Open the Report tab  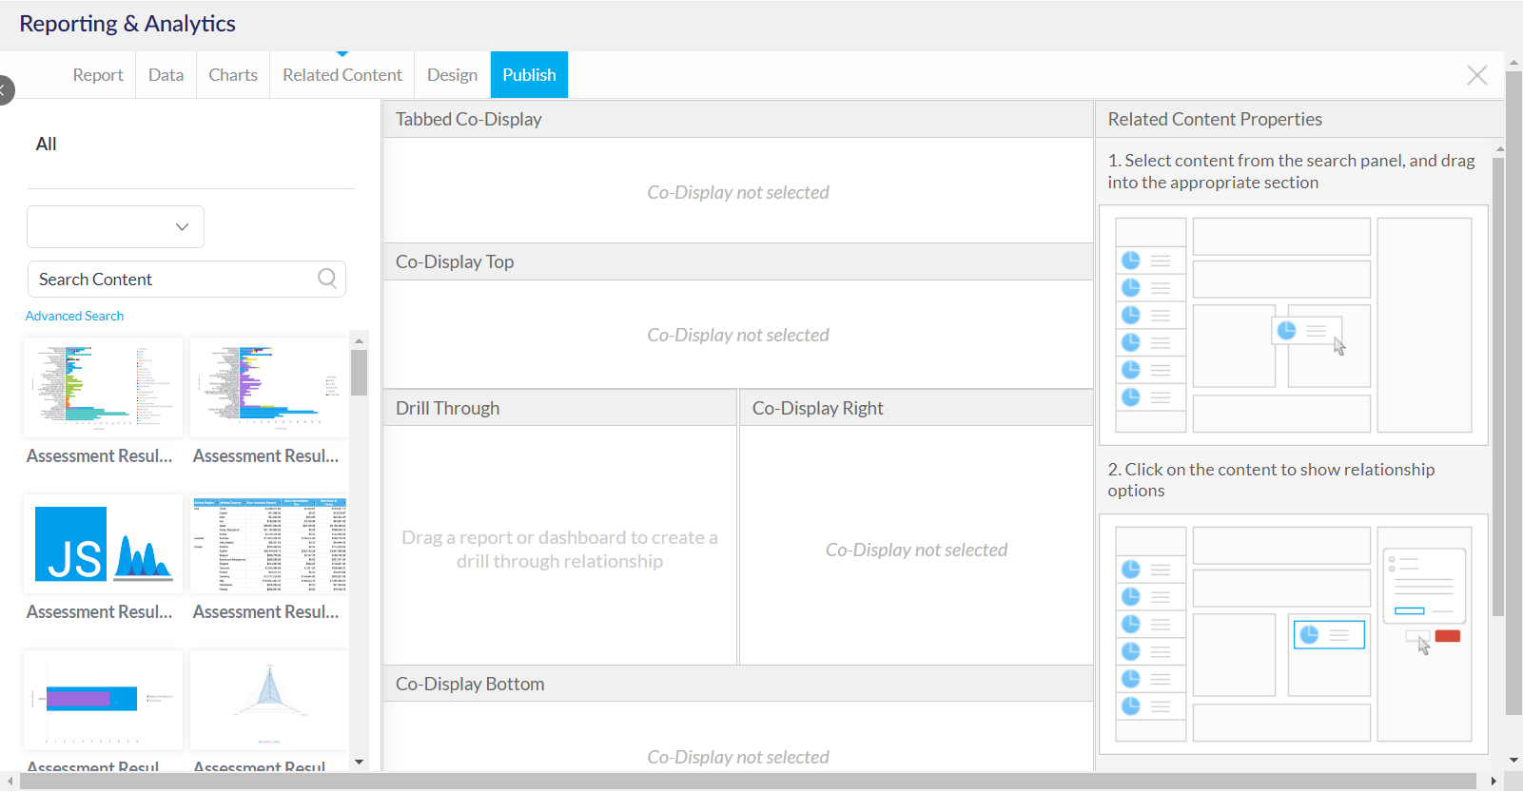(x=98, y=75)
